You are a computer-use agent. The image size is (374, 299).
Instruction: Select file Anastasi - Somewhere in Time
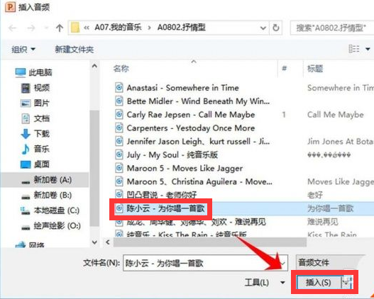(182, 88)
